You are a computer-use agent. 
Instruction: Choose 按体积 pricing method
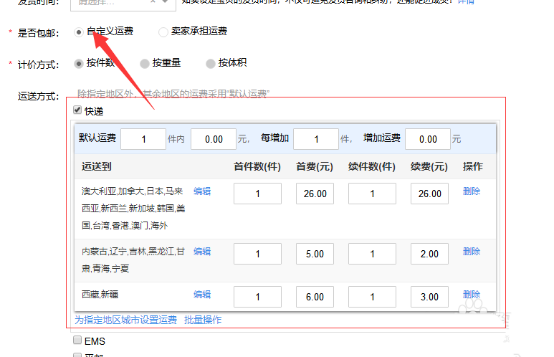pyautogui.click(x=211, y=63)
